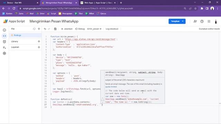
Task: Open the Chrome profile avatar
Action: [212, 8]
